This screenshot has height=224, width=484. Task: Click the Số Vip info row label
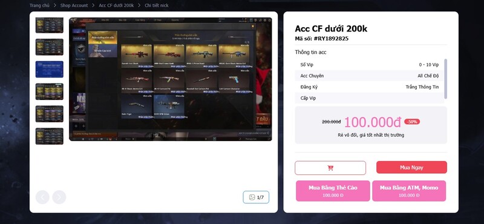[307, 65]
